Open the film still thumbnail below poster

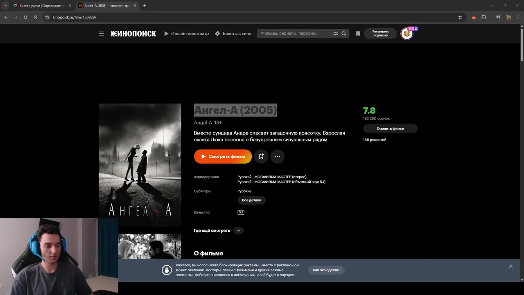click(149, 246)
